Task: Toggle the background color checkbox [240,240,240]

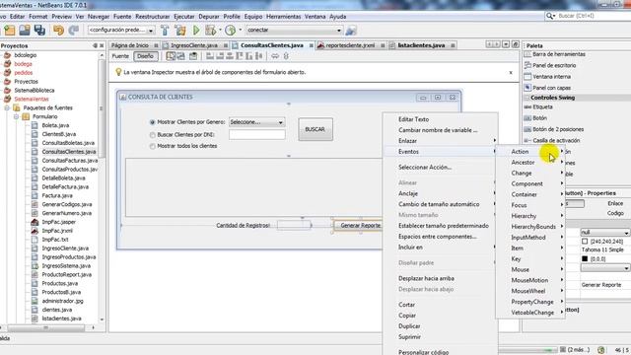Action: click(585, 242)
